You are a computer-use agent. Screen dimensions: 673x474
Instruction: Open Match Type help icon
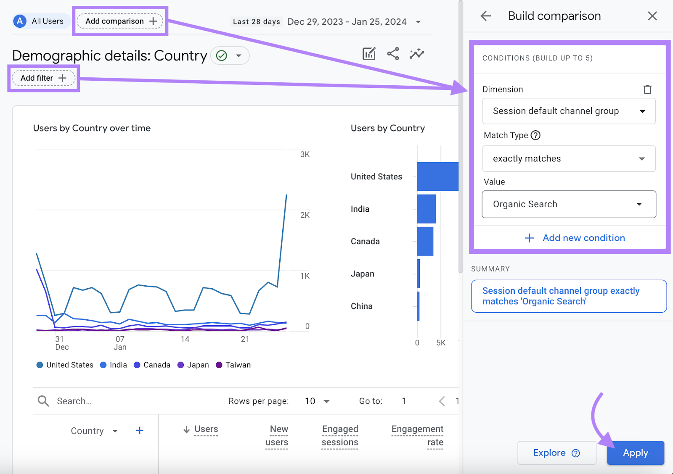pyautogui.click(x=535, y=135)
